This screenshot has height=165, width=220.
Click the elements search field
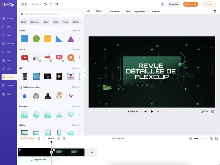(50, 14)
